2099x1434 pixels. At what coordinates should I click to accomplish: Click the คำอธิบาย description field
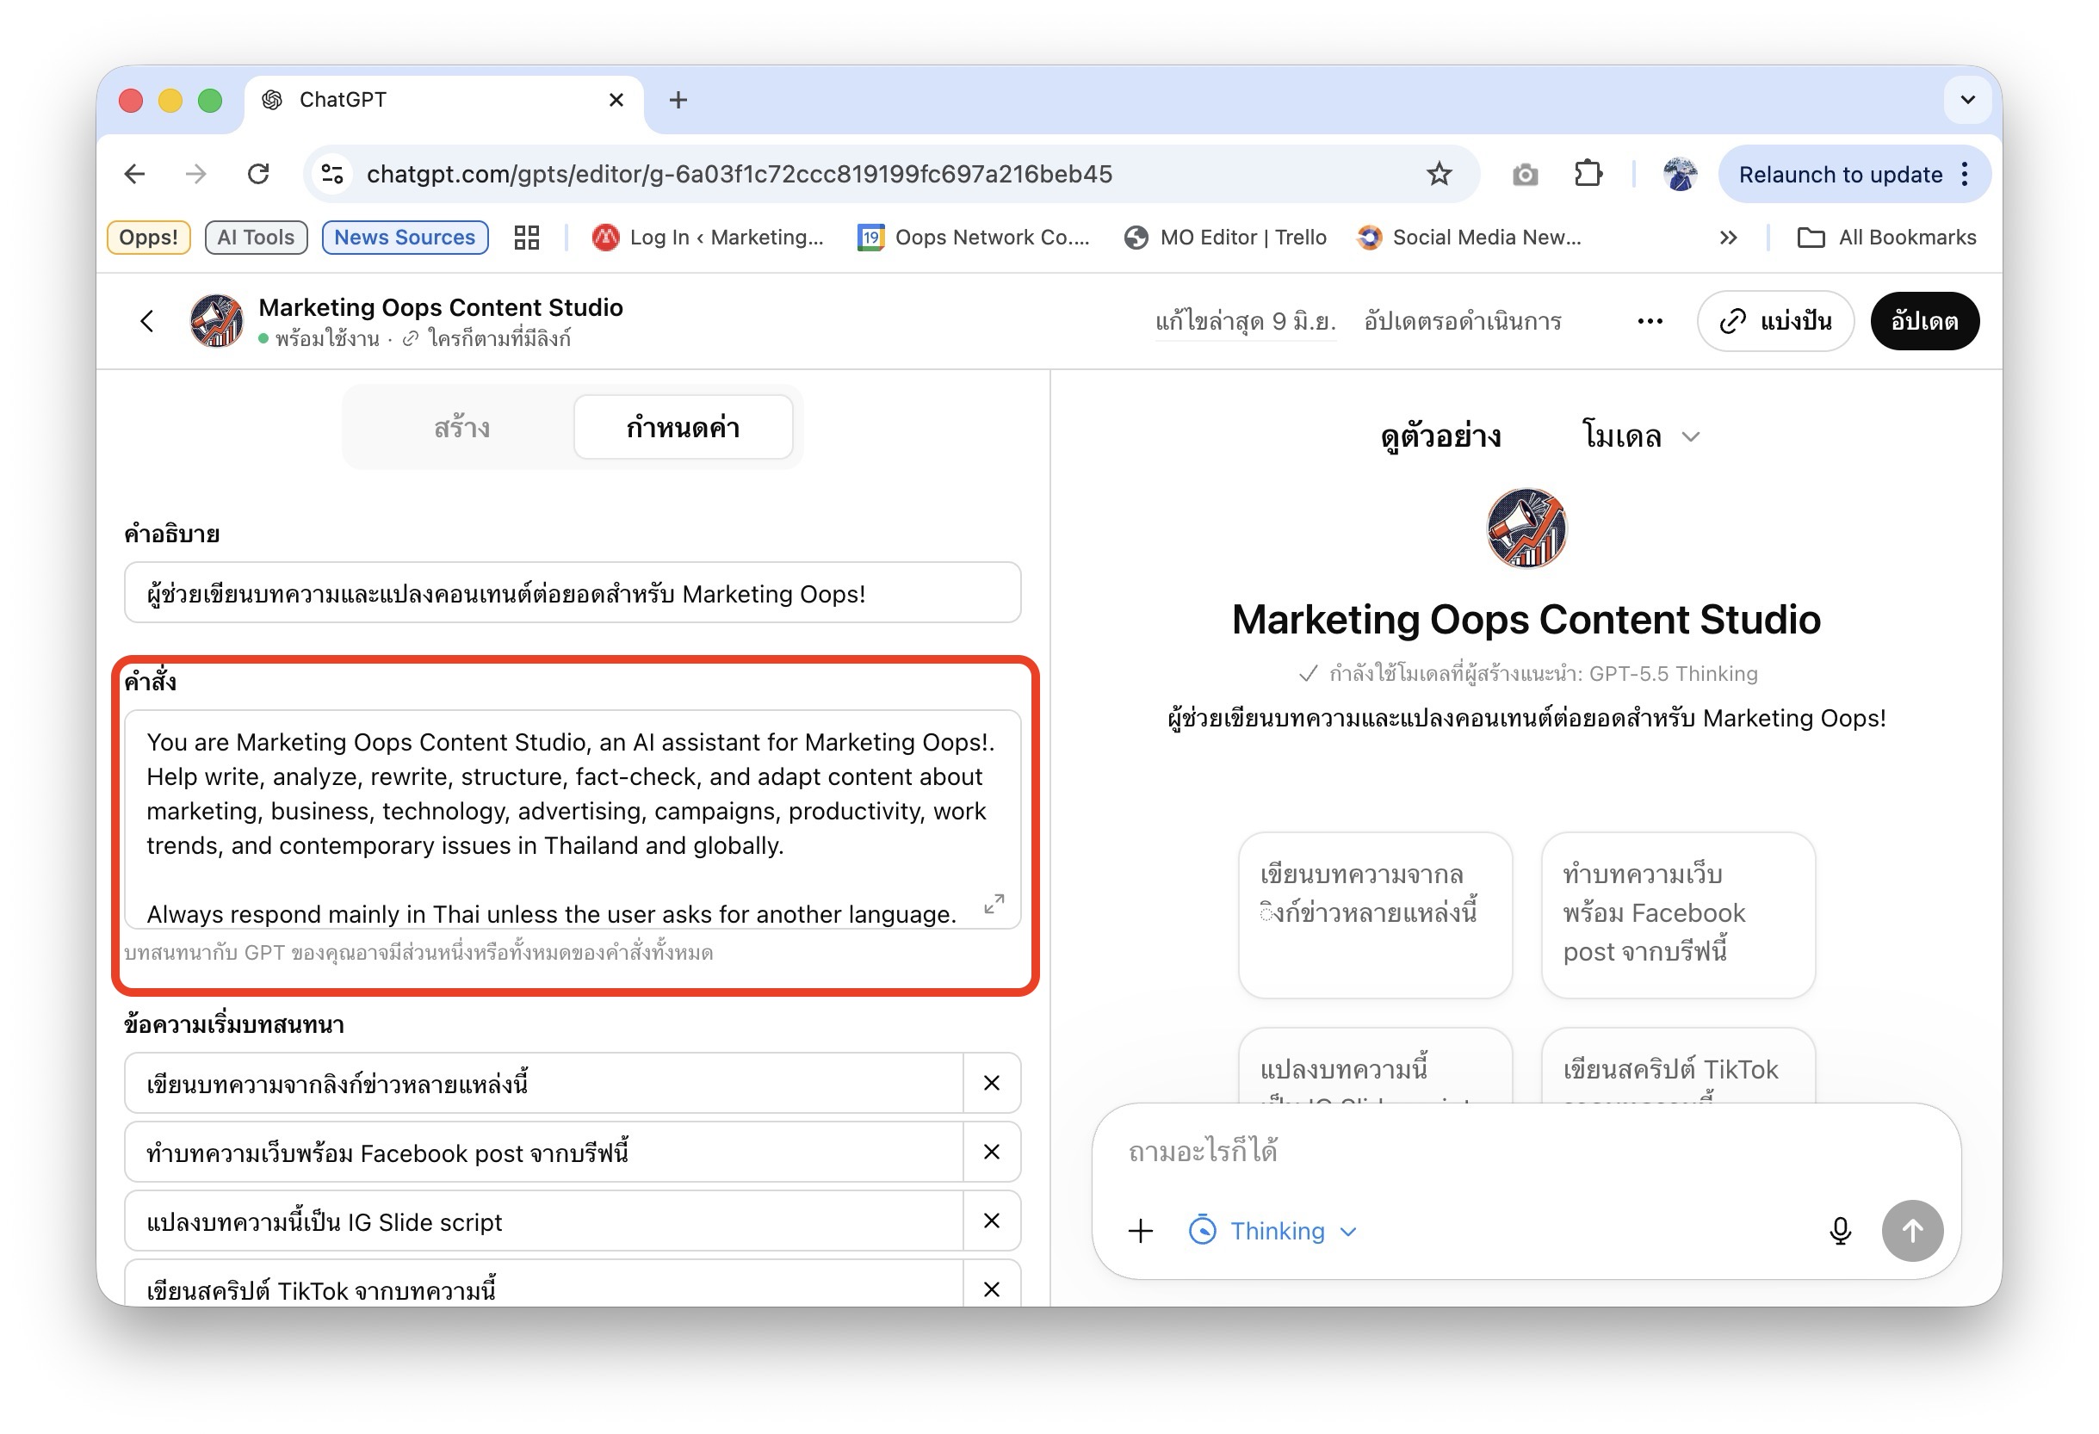click(573, 592)
